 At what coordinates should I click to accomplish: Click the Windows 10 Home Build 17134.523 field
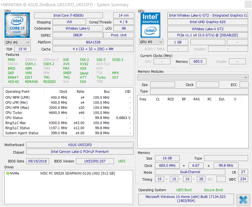point(186,199)
